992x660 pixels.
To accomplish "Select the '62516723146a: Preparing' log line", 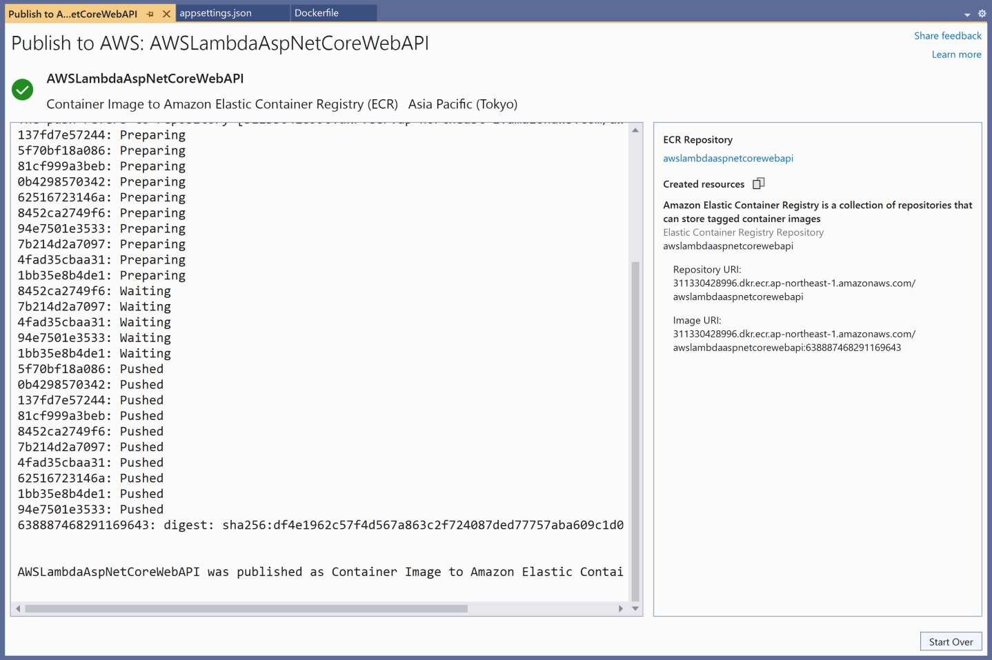I will [x=101, y=197].
